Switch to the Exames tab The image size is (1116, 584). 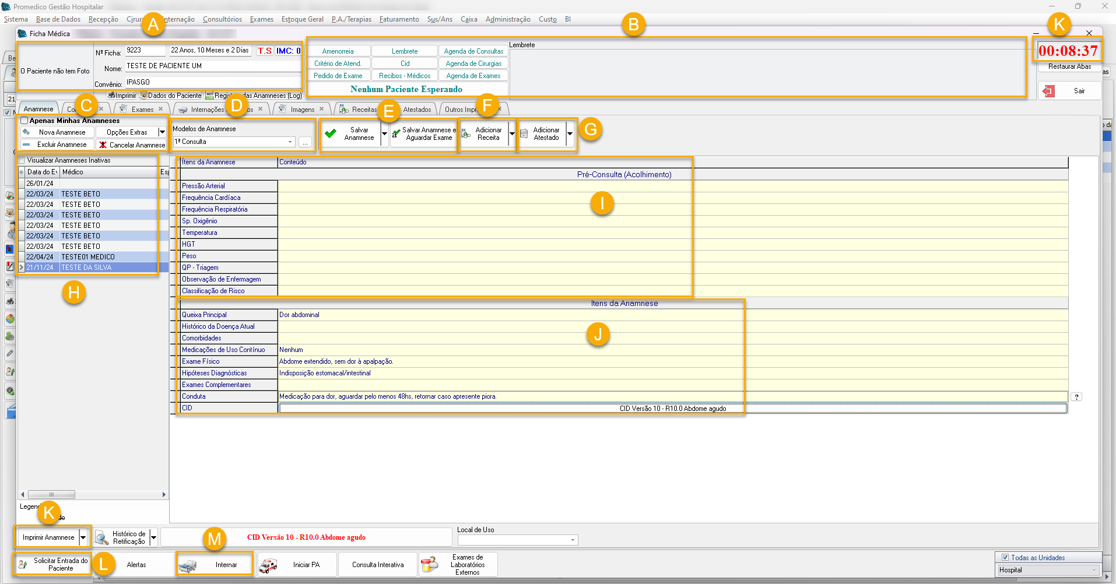[x=142, y=110]
